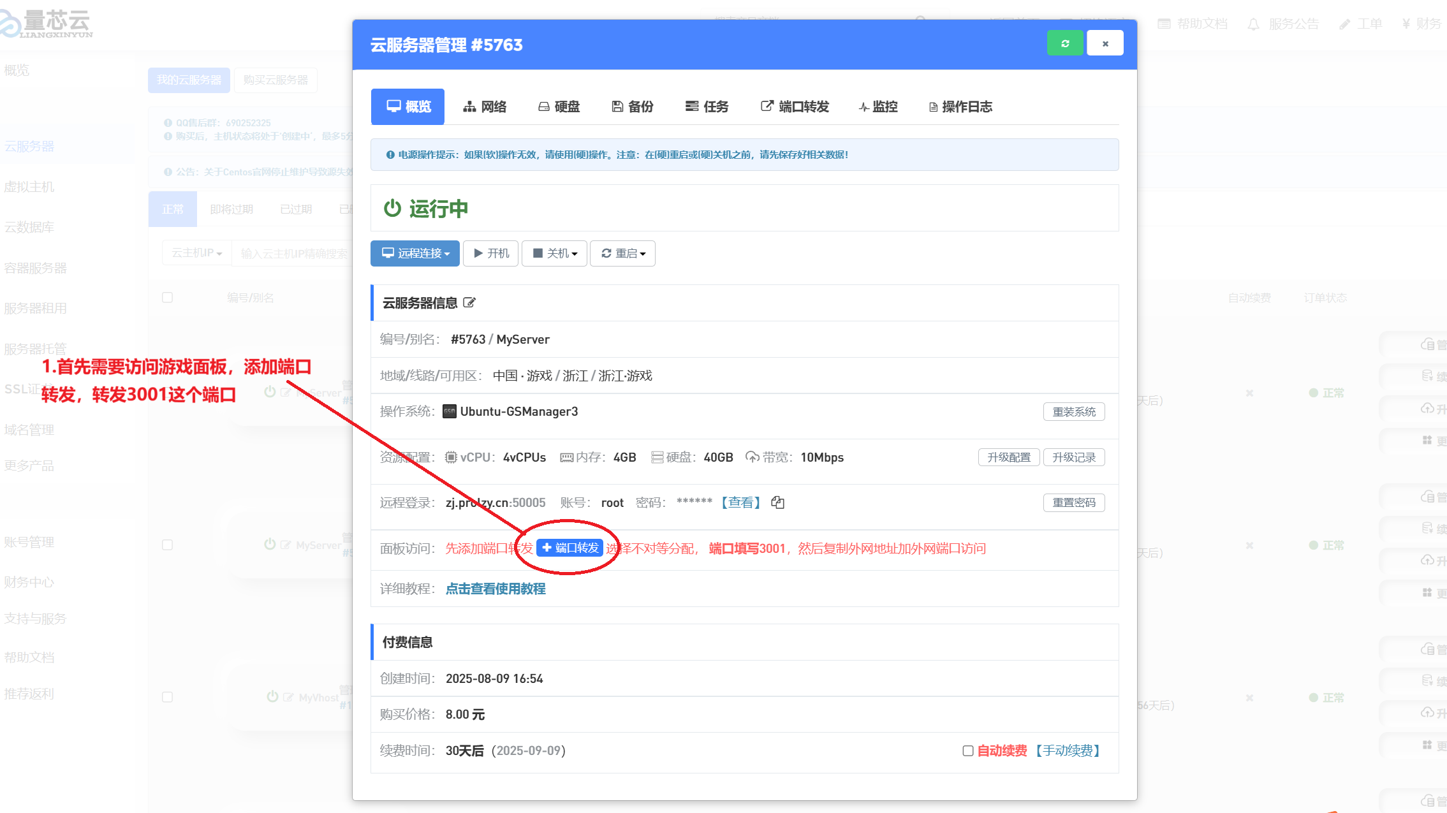Click the 重装系统 button
Screen dimensions: 1447x813
click(1074, 412)
